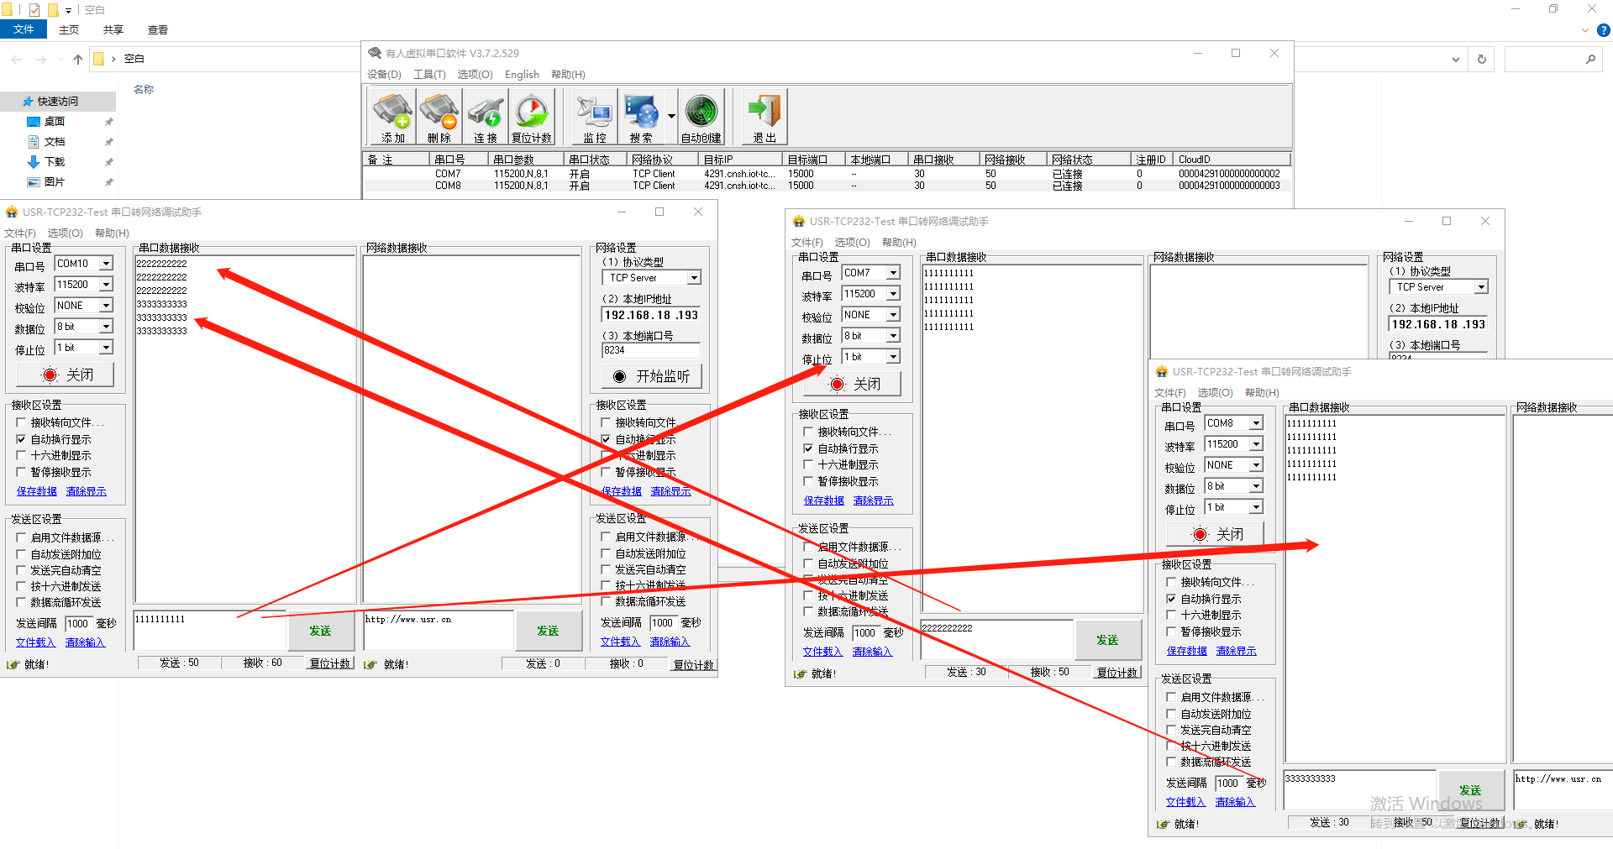The height and width of the screenshot is (849, 1613).
Task: Toggle 自动换行显示 checkbox in COM10 window
Action: coord(22,439)
